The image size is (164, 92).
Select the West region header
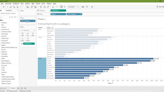(x=42, y=68)
